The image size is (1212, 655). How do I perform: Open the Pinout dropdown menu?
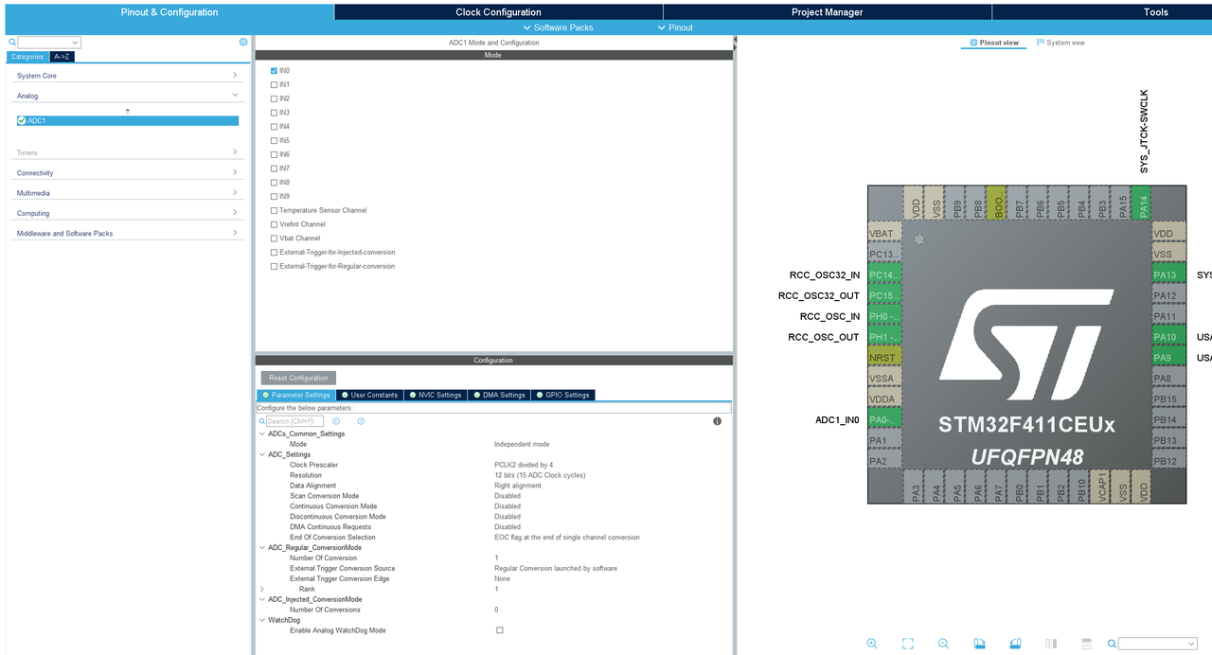(x=675, y=27)
